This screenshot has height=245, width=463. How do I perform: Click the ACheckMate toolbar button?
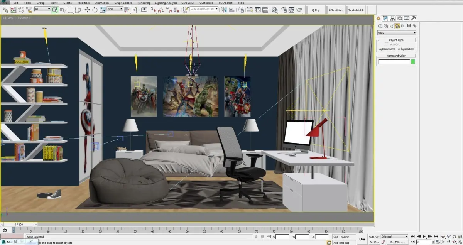[336, 10]
